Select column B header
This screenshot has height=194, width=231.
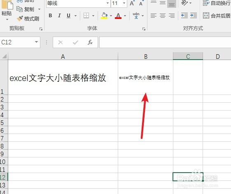pyautogui.click(x=145, y=56)
